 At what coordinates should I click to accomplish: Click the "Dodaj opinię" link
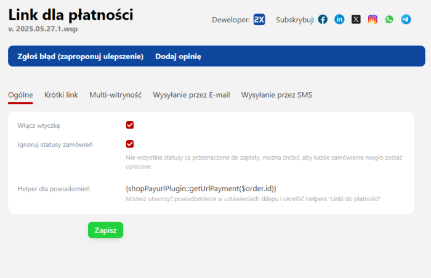pos(178,57)
